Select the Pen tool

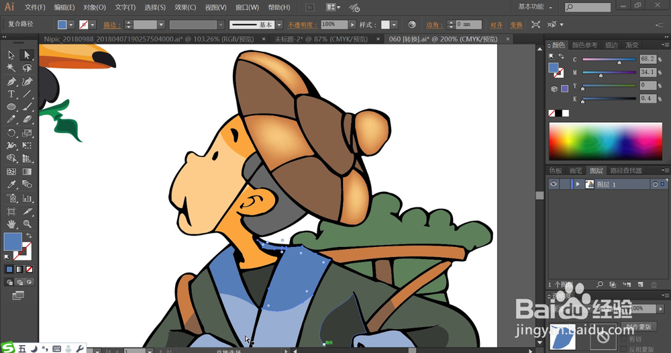click(11, 81)
